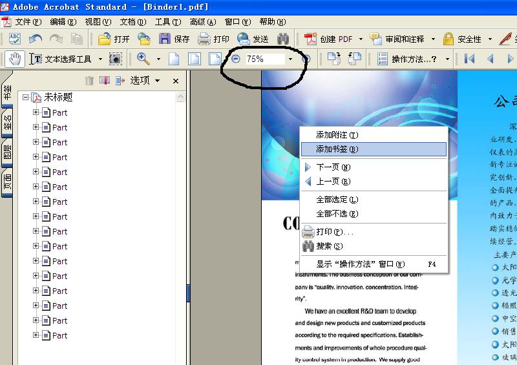The height and width of the screenshot is (365, 517).
Task: Click the zoom in magnifier tool
Action: tap(143, 59)
